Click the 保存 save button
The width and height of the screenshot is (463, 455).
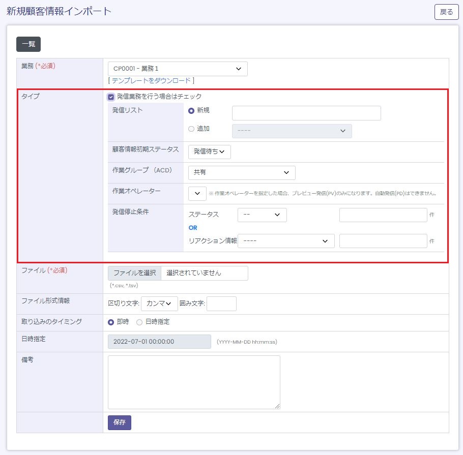pyautogui.click(x=120, y=422)
